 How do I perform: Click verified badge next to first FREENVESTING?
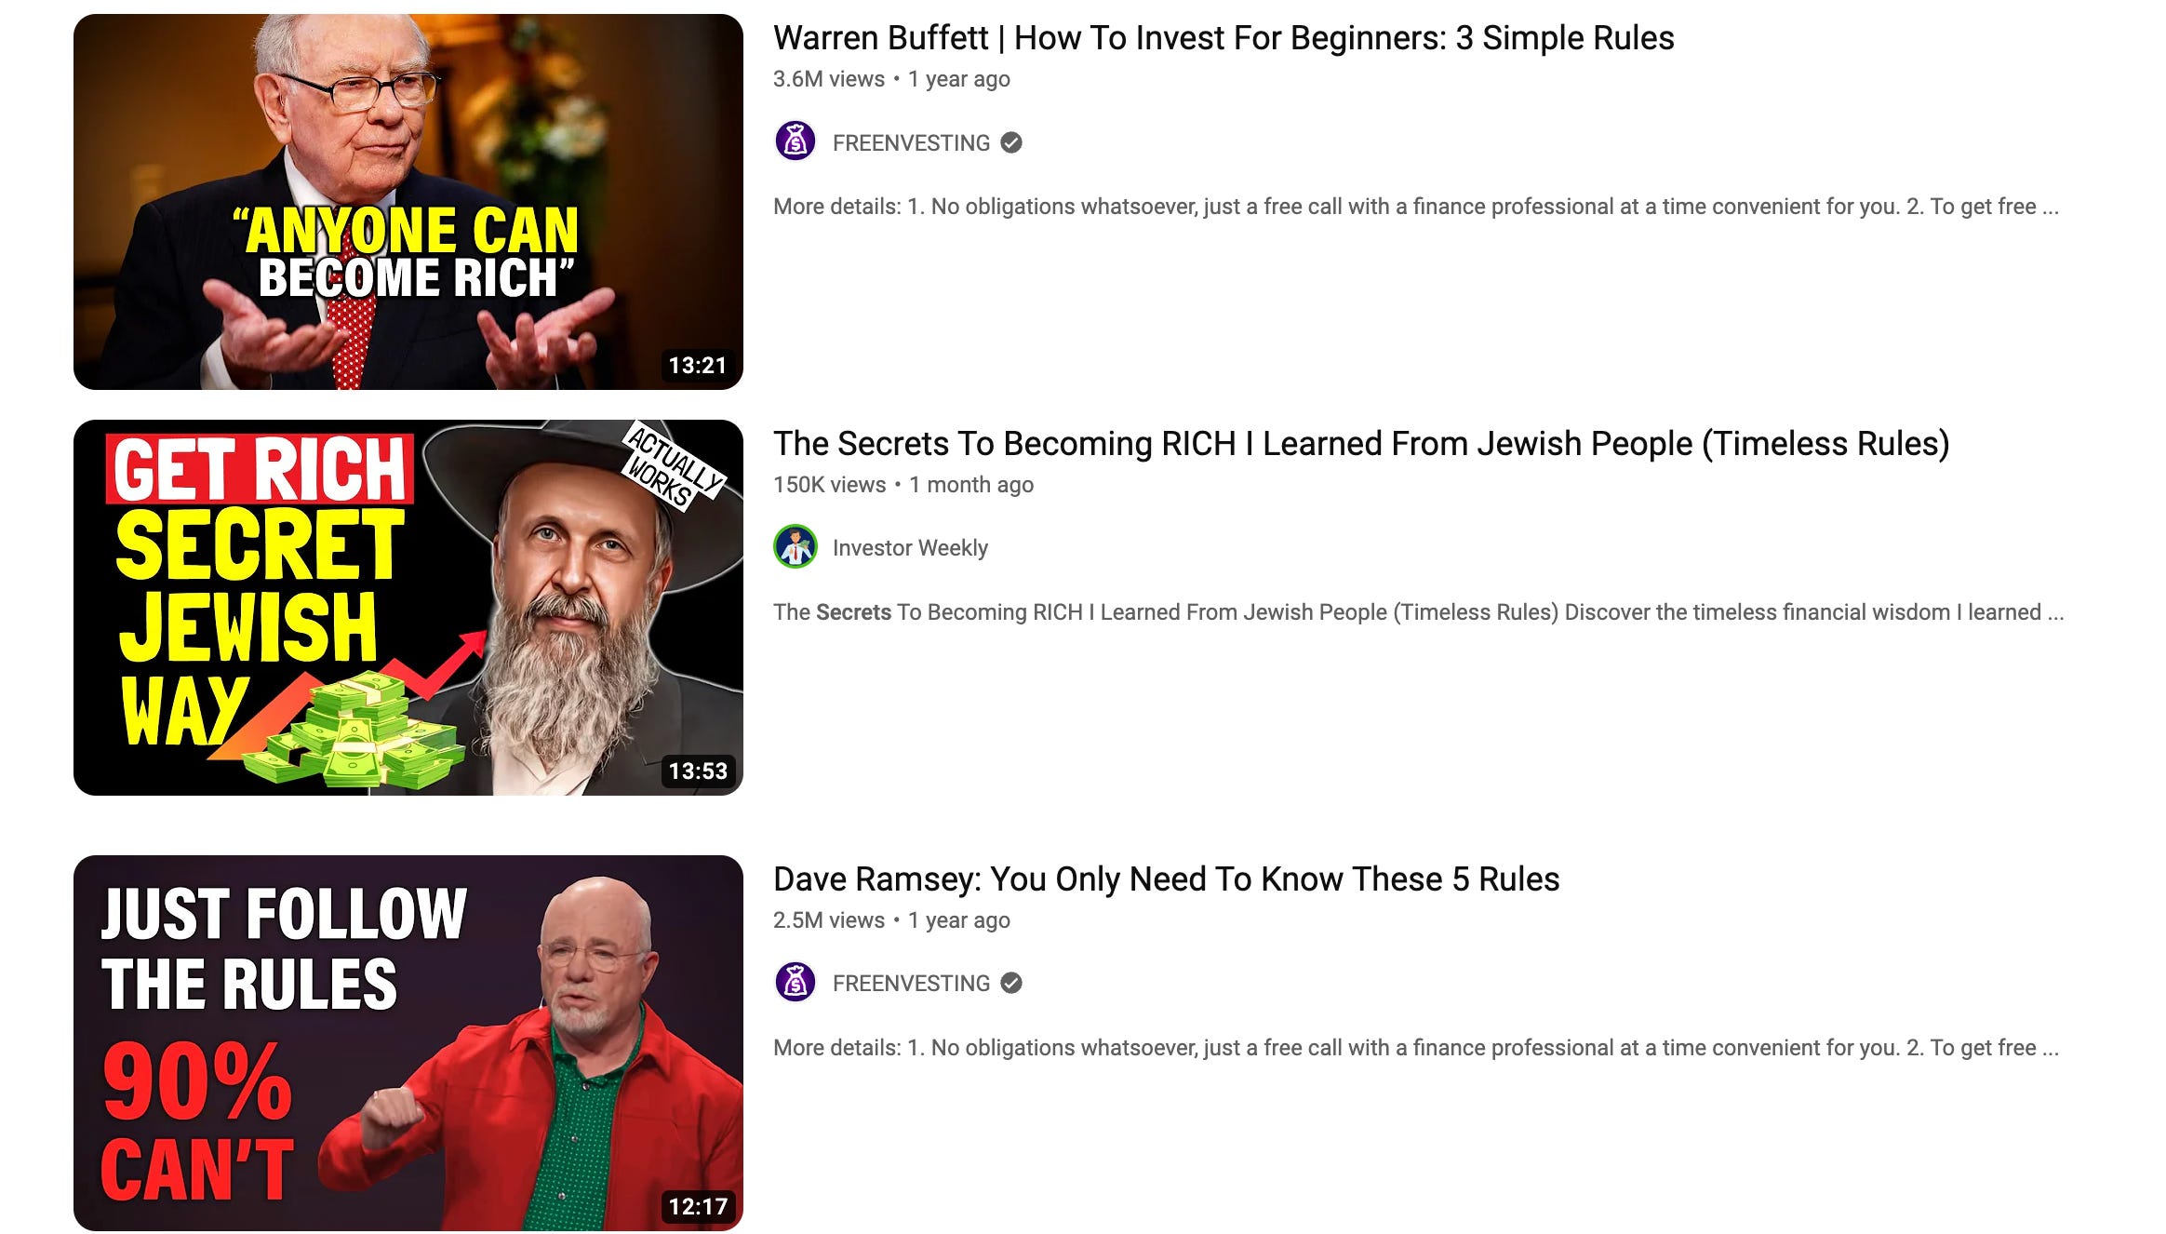[1011, 142]
